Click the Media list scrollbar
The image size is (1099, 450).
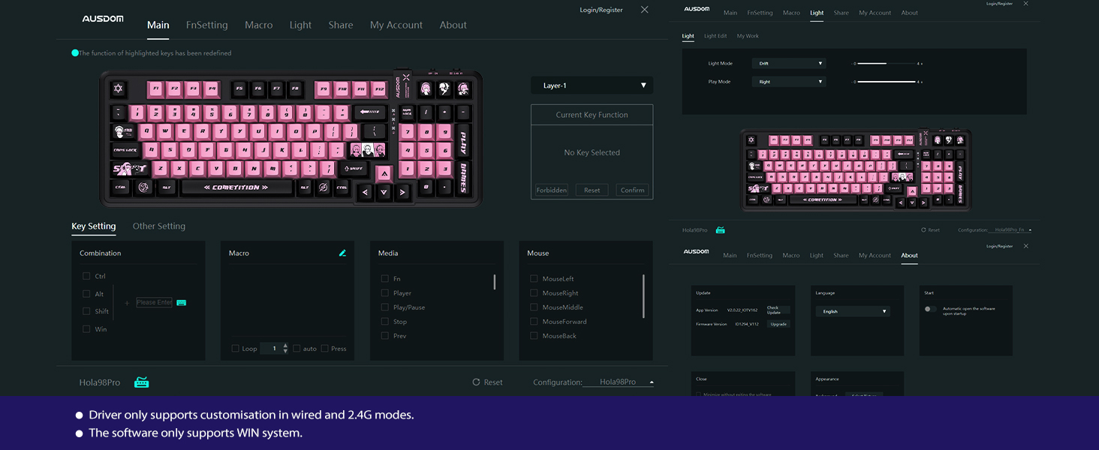point(494,282)
